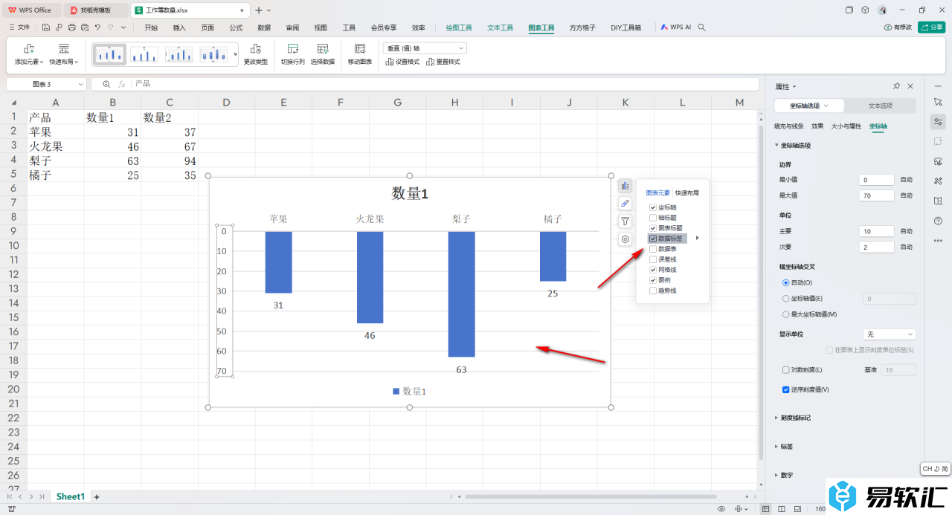Click the 切换行列 (switch row/column) icon

pos(293,48)
